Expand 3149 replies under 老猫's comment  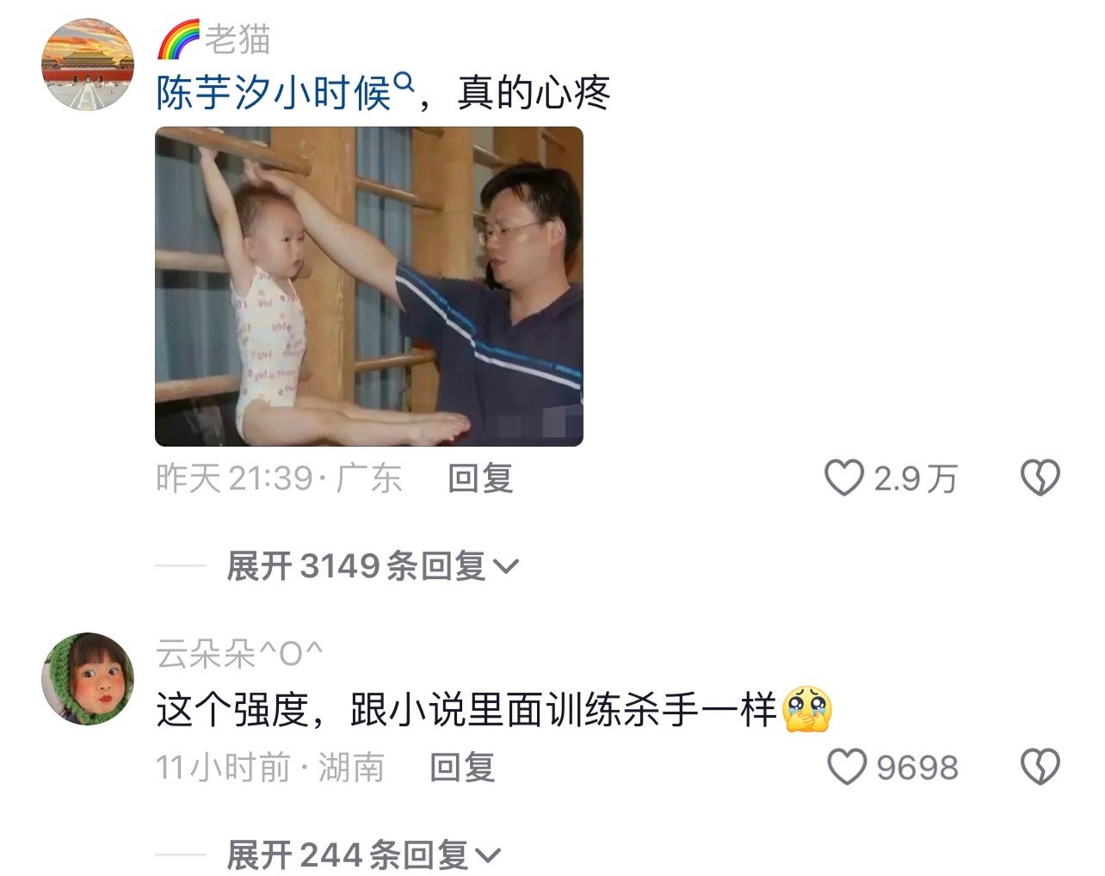tap(373, 566)
